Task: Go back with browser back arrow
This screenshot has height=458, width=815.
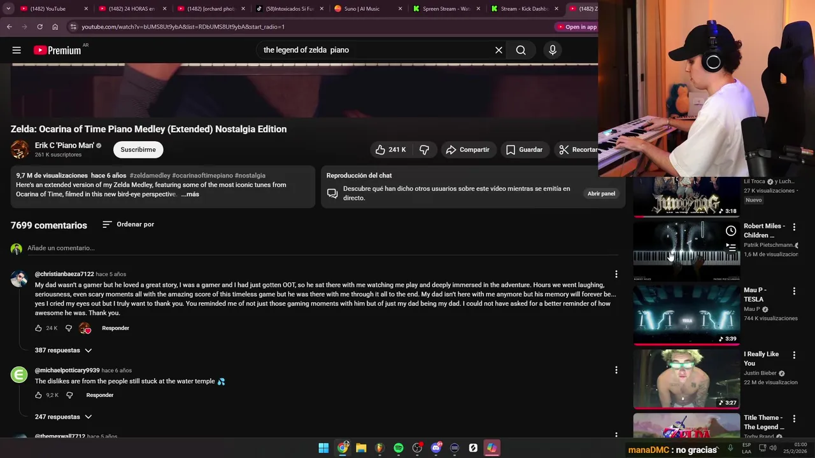Action: coord(9,27)
